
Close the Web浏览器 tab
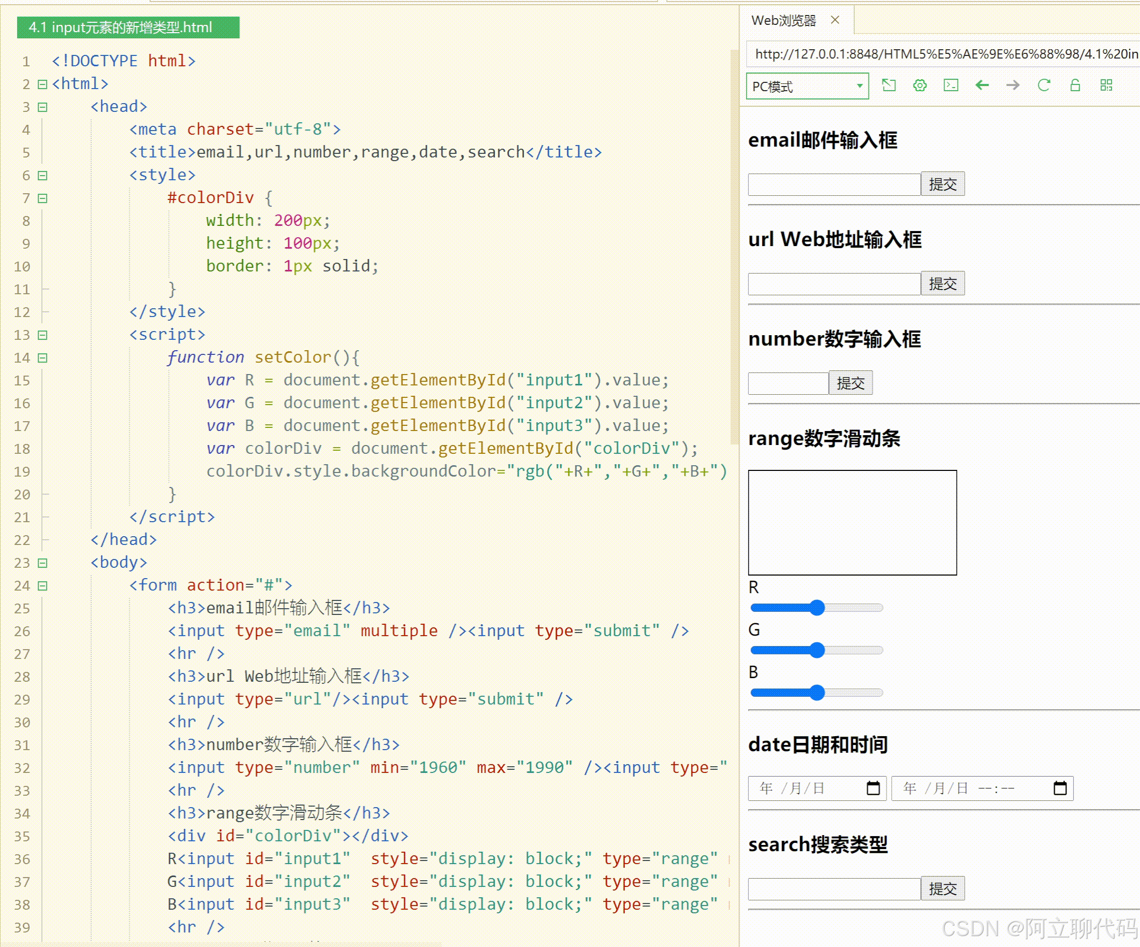pyautogui.click(x=835, y=20)
